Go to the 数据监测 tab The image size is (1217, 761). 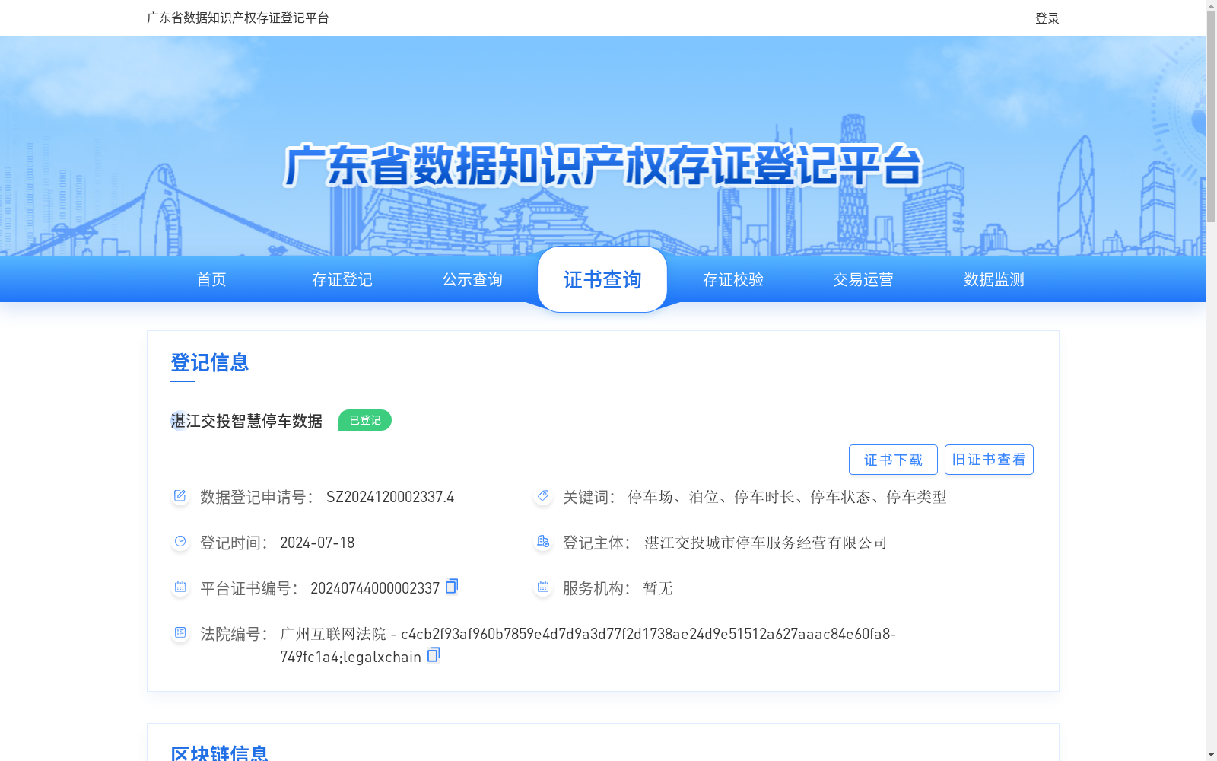pyautogui.click(x=994, y=279)
